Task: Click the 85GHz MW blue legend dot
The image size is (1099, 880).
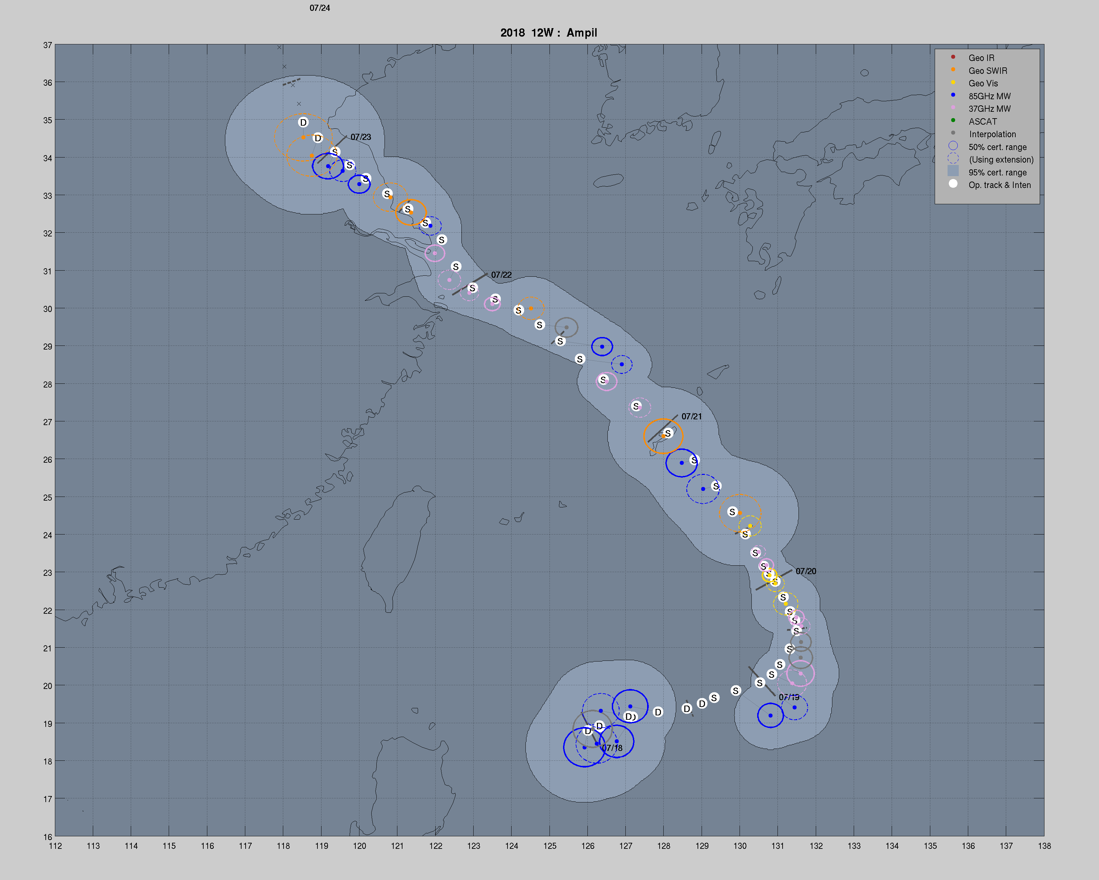Action: 953,95
